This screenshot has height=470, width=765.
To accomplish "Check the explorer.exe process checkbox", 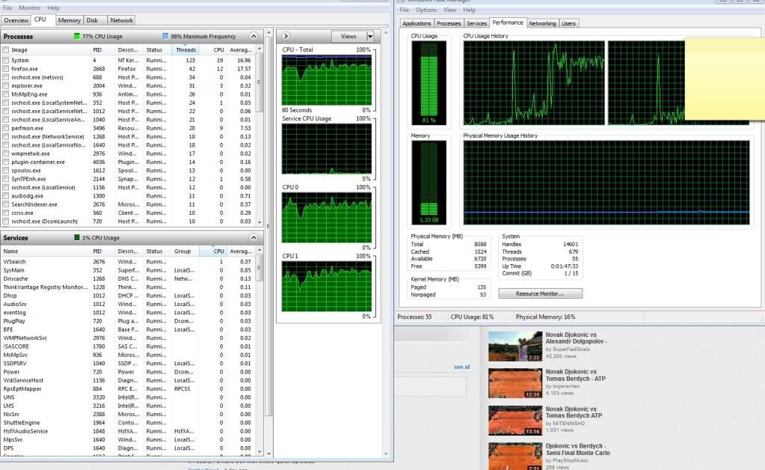I will [x=6, y=85].
